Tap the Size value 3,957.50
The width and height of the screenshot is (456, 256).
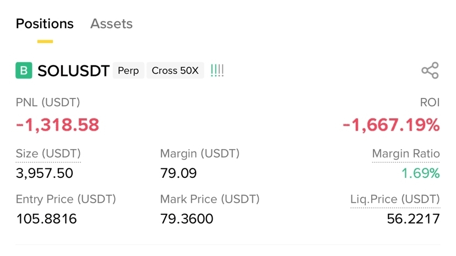coord(44,174)
